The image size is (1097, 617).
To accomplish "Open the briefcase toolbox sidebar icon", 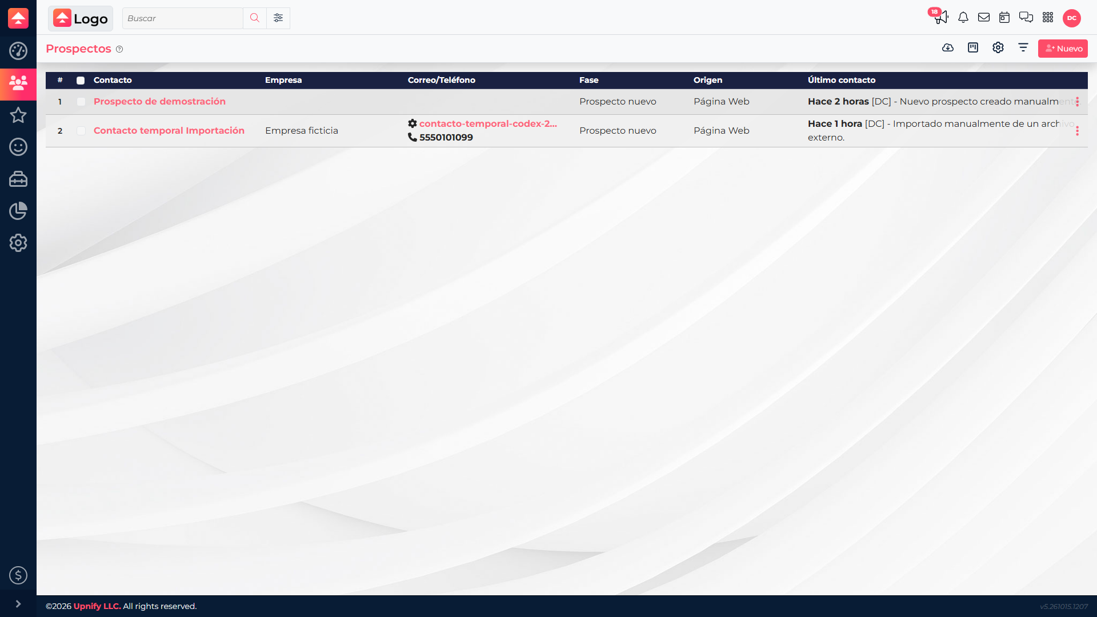I will [x=18, y=179].
